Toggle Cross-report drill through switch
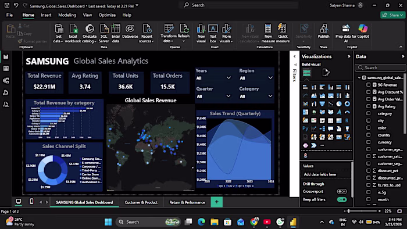The image size is (407, 229). pyautogui.click(x=342, y=191)
